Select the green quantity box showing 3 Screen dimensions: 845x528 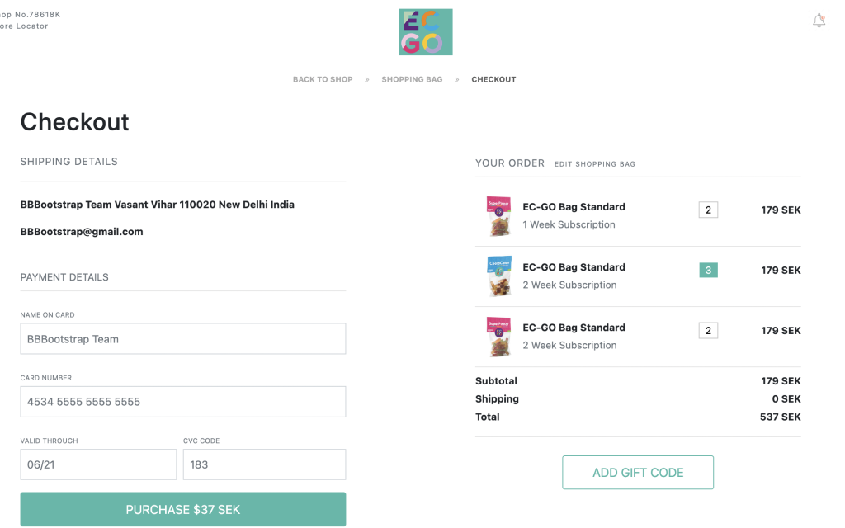coord(708,270)
